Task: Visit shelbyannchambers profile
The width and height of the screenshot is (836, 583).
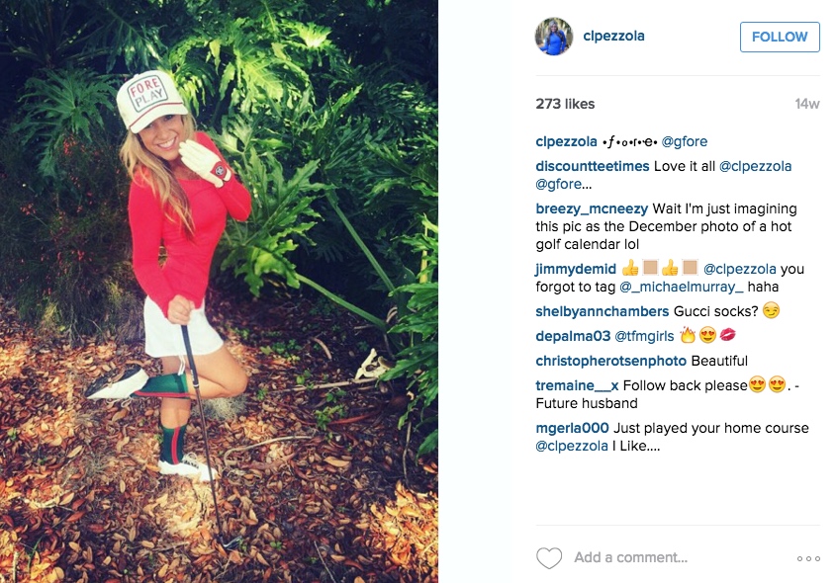Action: click(x=602, y=311)
